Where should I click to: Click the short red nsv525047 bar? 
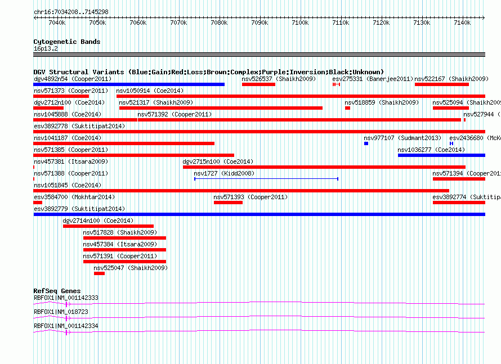tap(100, 273)
